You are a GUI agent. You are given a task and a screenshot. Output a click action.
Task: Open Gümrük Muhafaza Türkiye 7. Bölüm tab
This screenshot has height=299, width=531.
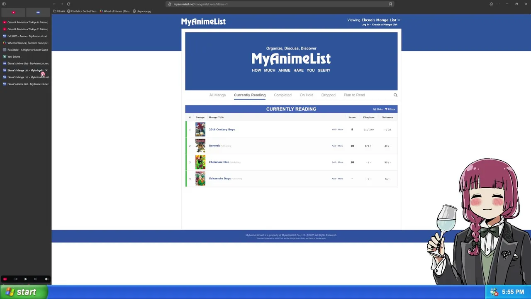coord(25,29)
